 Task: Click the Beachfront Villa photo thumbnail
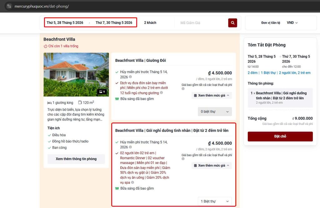pyautogui.click(x=76, y=74)
